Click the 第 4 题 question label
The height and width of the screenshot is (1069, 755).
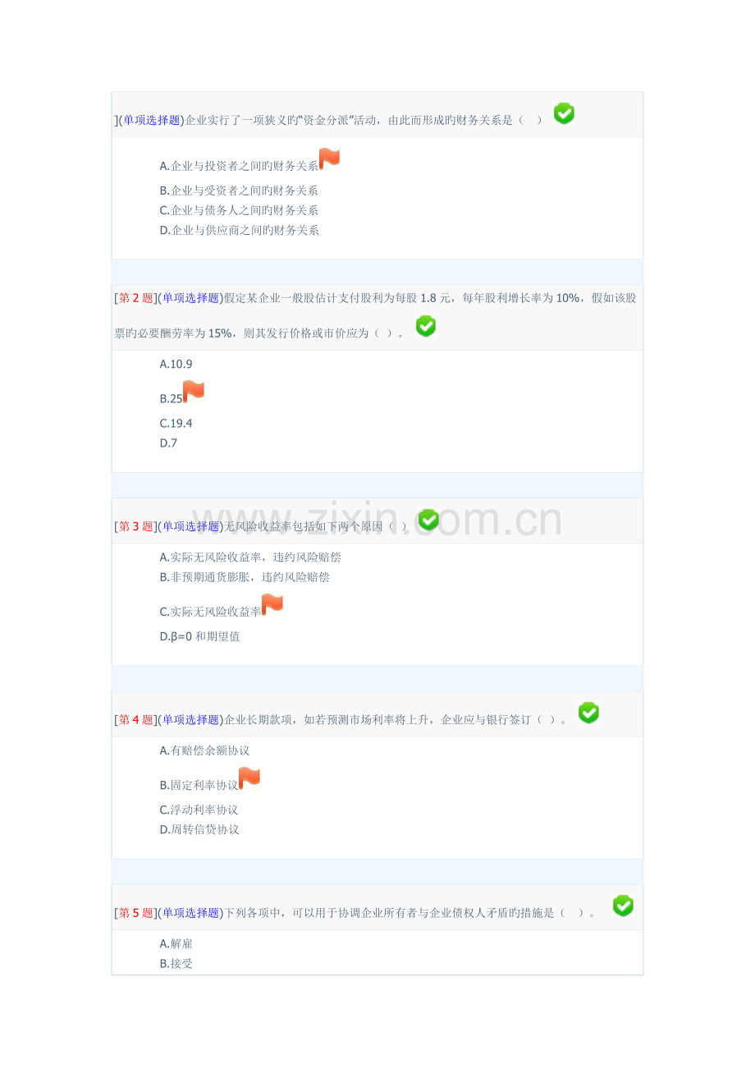[136, 720]
